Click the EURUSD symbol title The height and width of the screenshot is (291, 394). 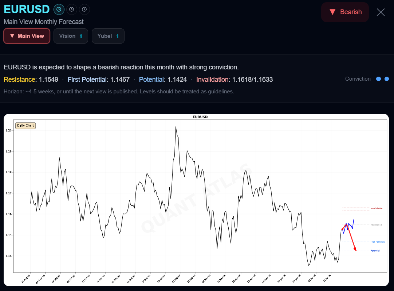pyautogui.click(x=27, y=9)
